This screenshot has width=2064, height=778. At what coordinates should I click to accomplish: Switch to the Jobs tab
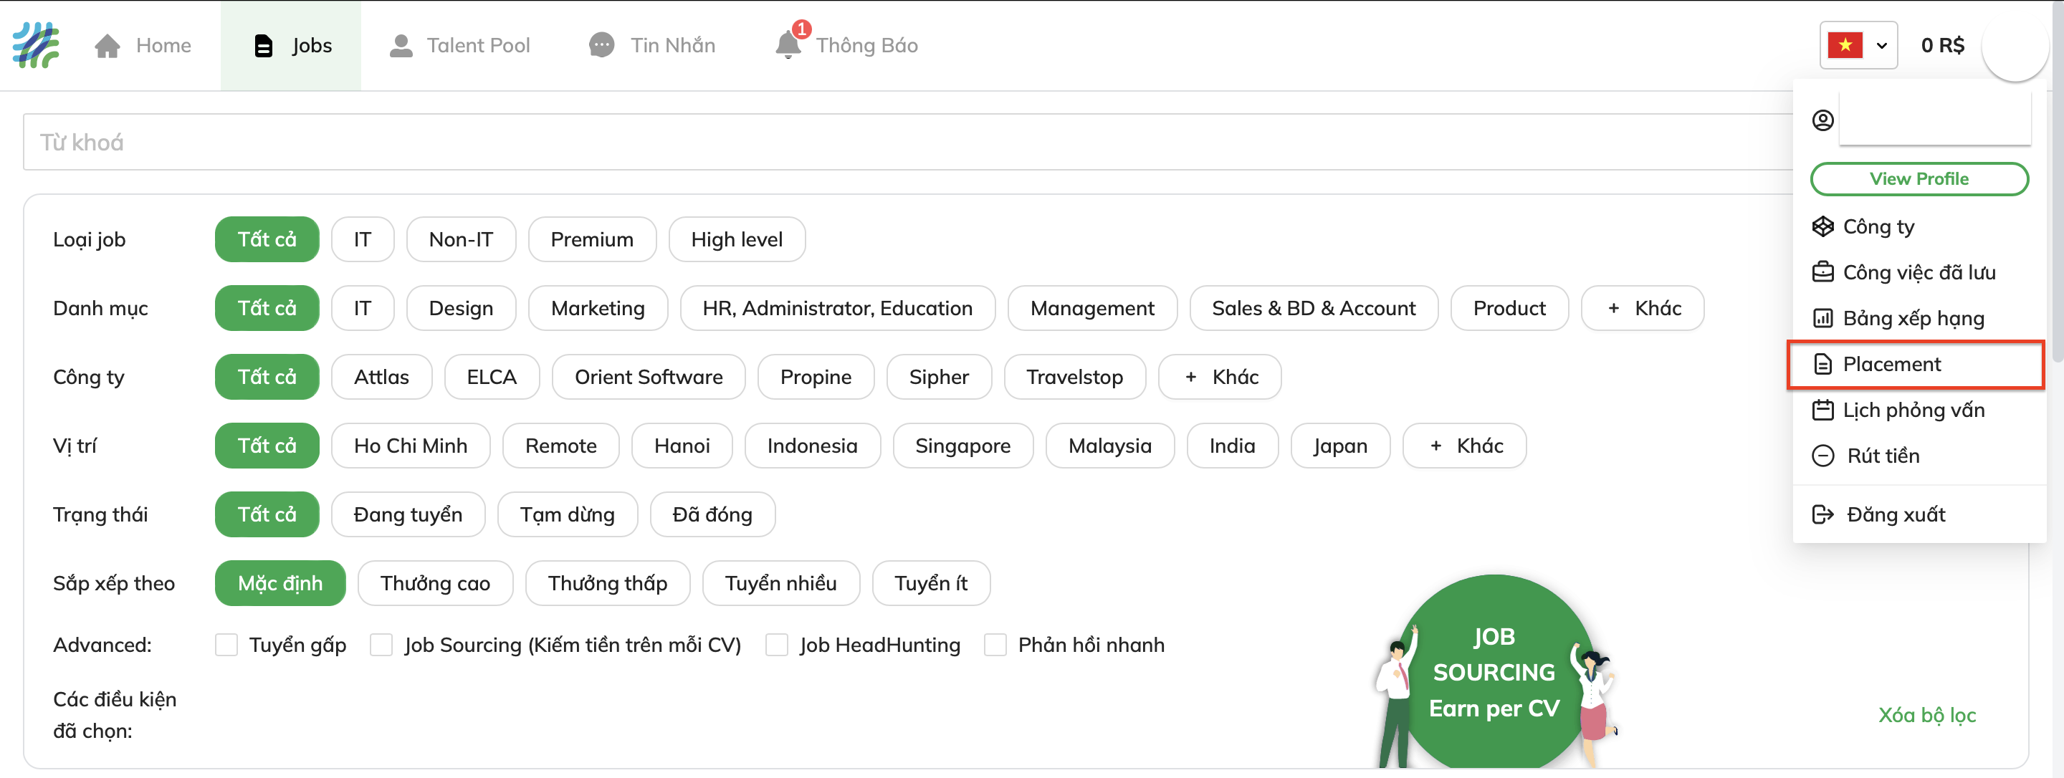291,45
